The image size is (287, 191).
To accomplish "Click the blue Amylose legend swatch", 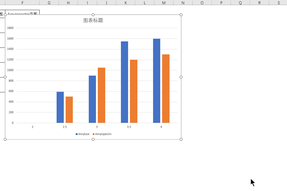I will (x=77, y=134).
